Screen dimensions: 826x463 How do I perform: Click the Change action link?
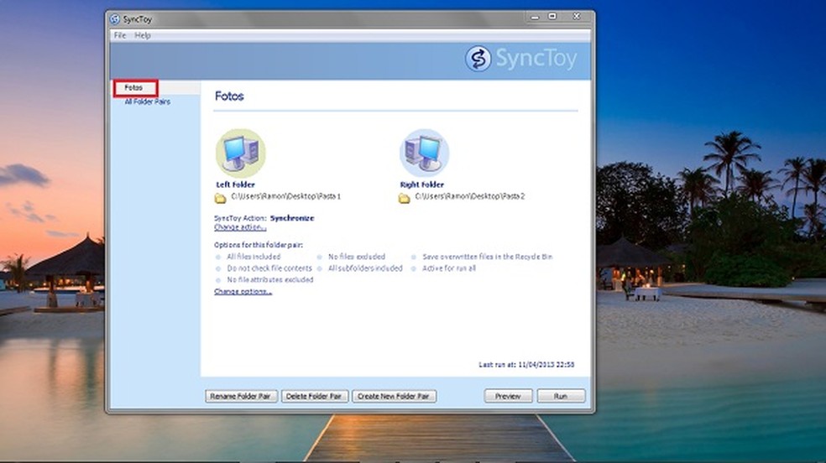coord(240,227)
